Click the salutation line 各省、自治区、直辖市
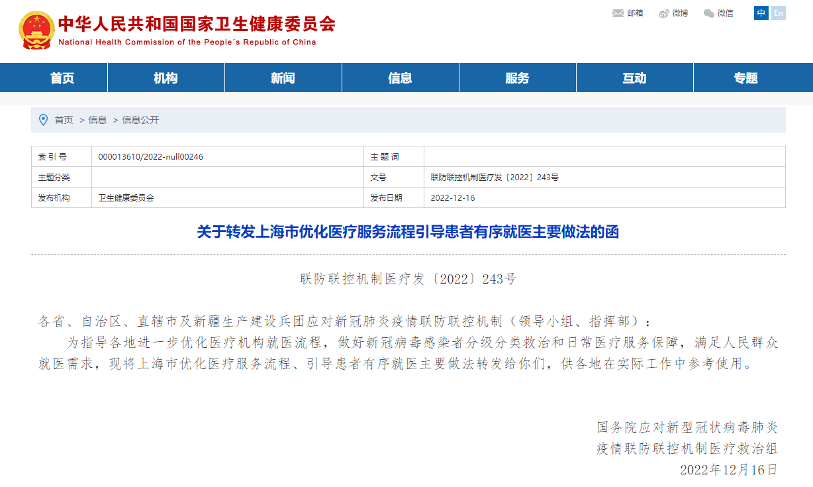 [x=345, y=322]
